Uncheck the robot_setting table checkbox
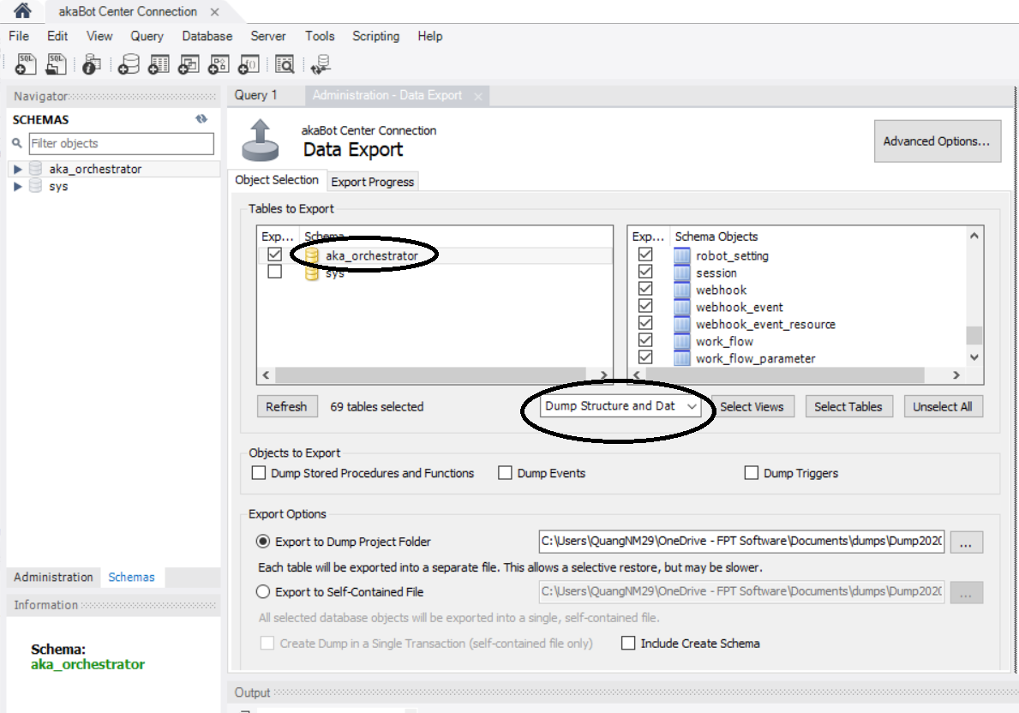Screen dimensions: 1019x713 tap(645, 255)
